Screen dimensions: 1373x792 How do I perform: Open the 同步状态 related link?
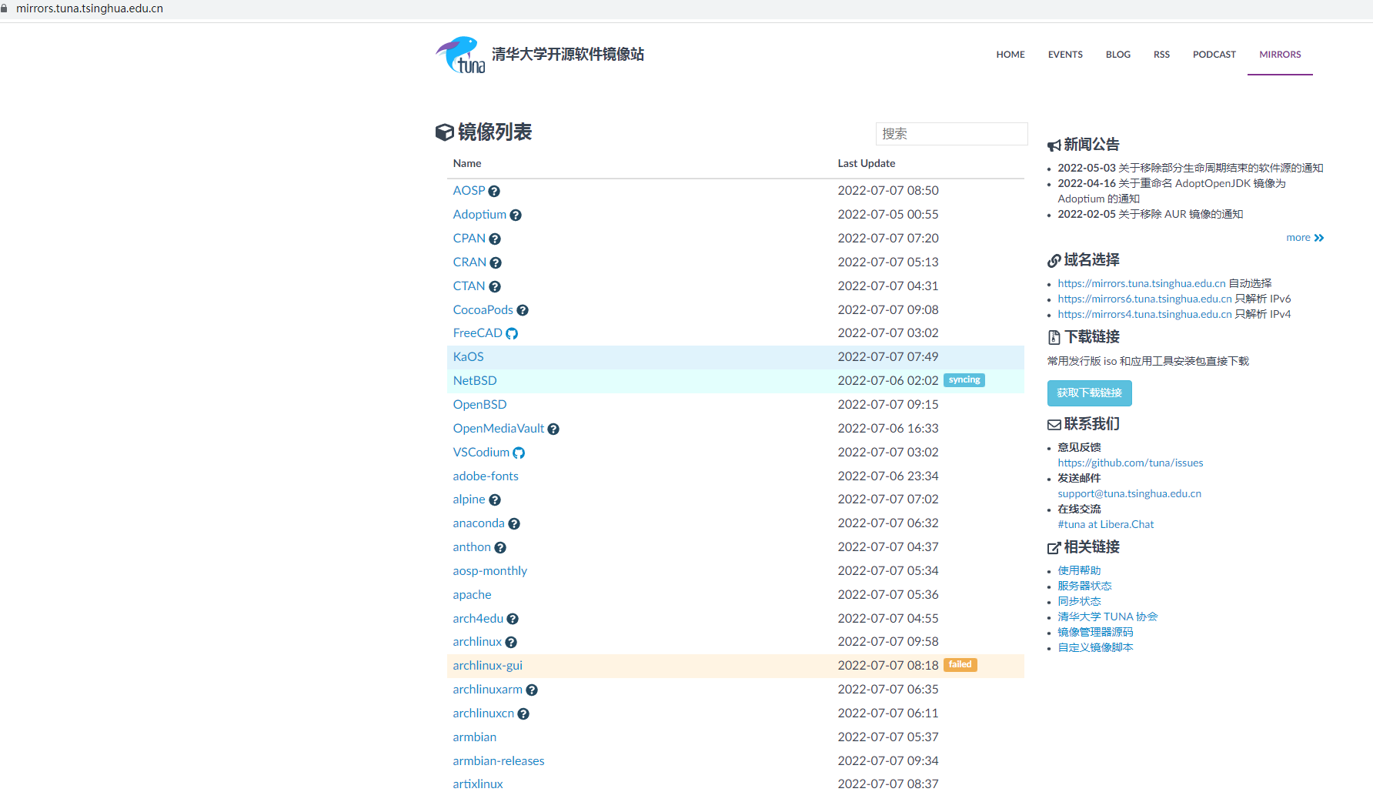1079,602
